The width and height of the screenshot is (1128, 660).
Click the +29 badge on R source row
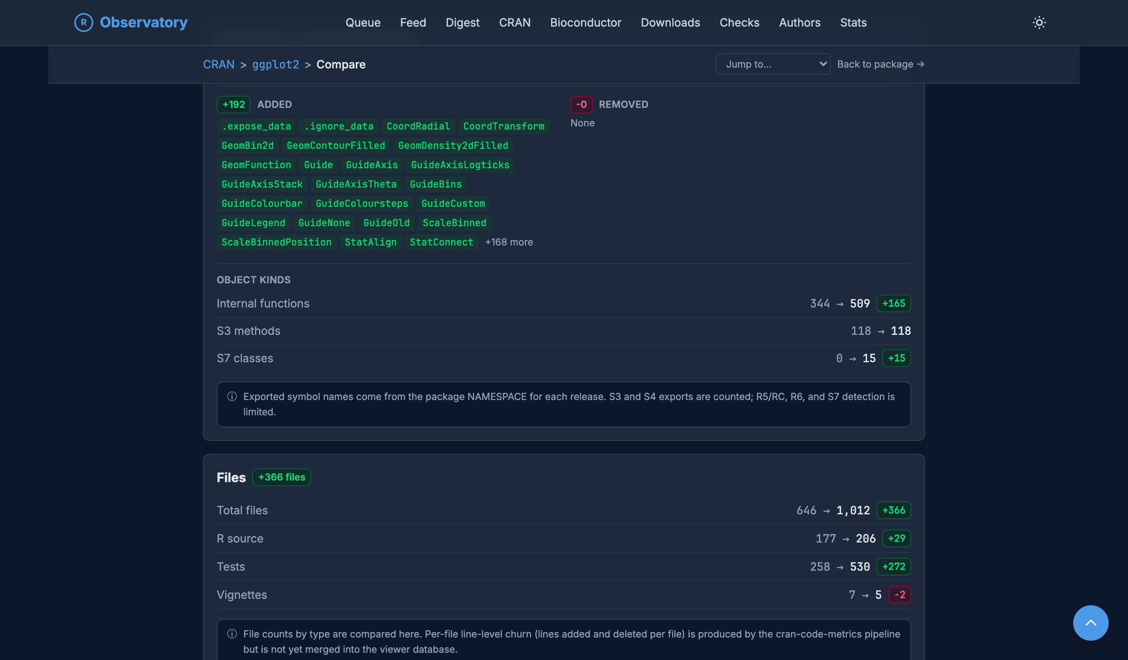[x=896, y=538]
